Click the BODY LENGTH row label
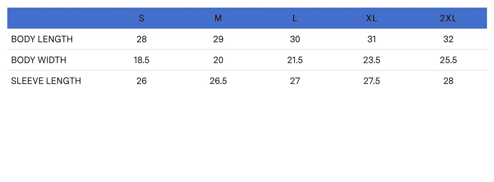 (42, 39)
